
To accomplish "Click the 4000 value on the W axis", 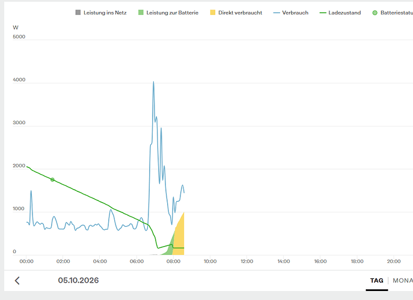I will [19, 80].
